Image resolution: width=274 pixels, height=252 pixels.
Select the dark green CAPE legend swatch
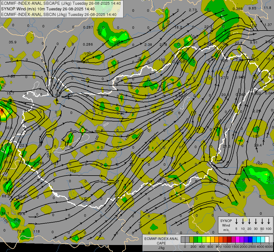pyautogui.click(x=196, y=240)
